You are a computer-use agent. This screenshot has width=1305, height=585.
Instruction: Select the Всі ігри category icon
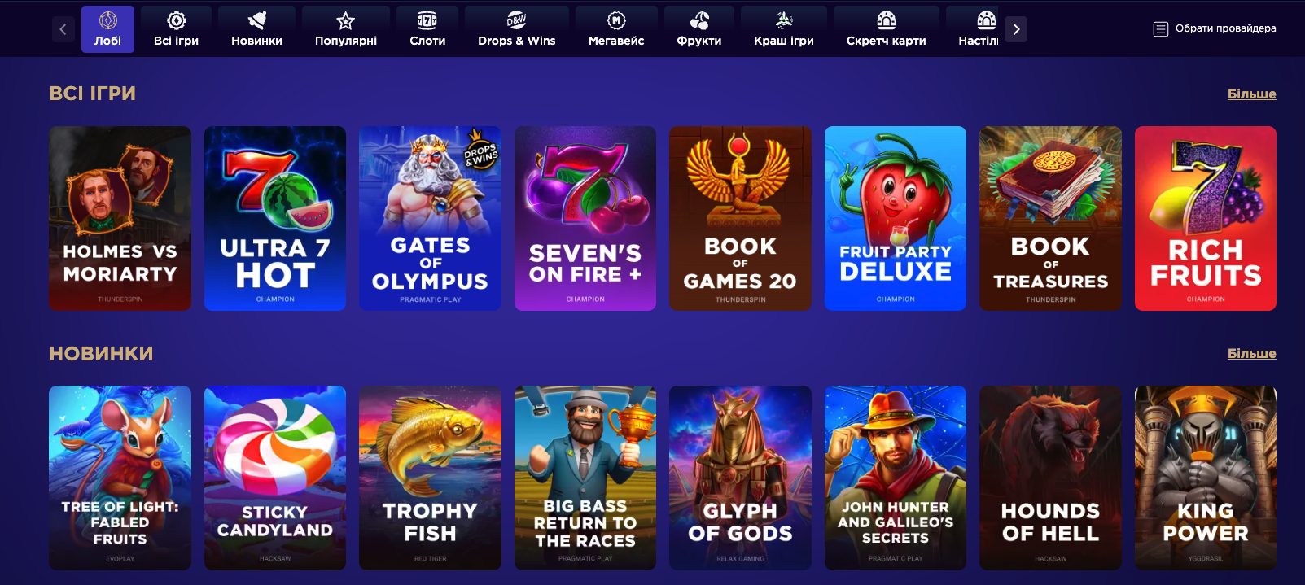point(176,29)
